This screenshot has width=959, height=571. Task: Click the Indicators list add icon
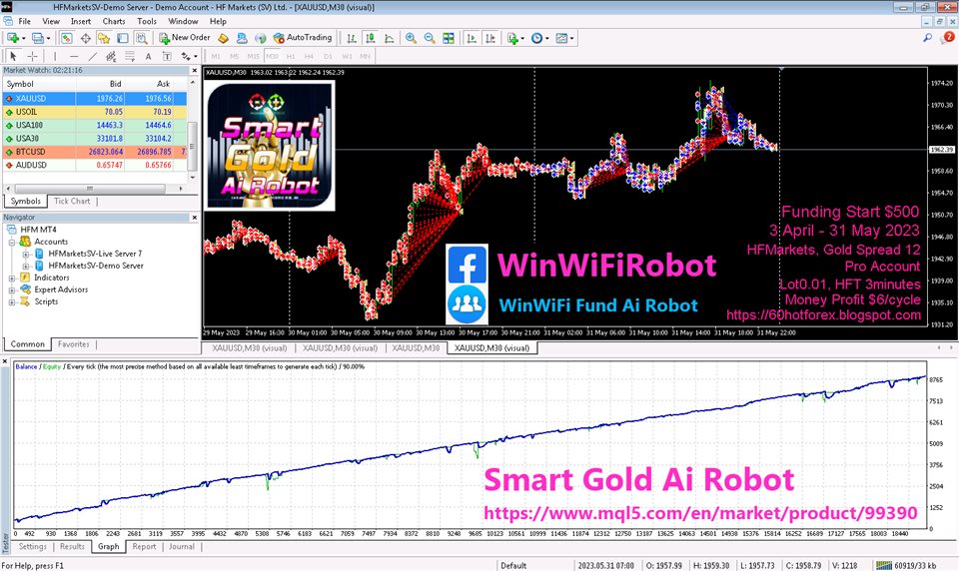pos(511,38)
